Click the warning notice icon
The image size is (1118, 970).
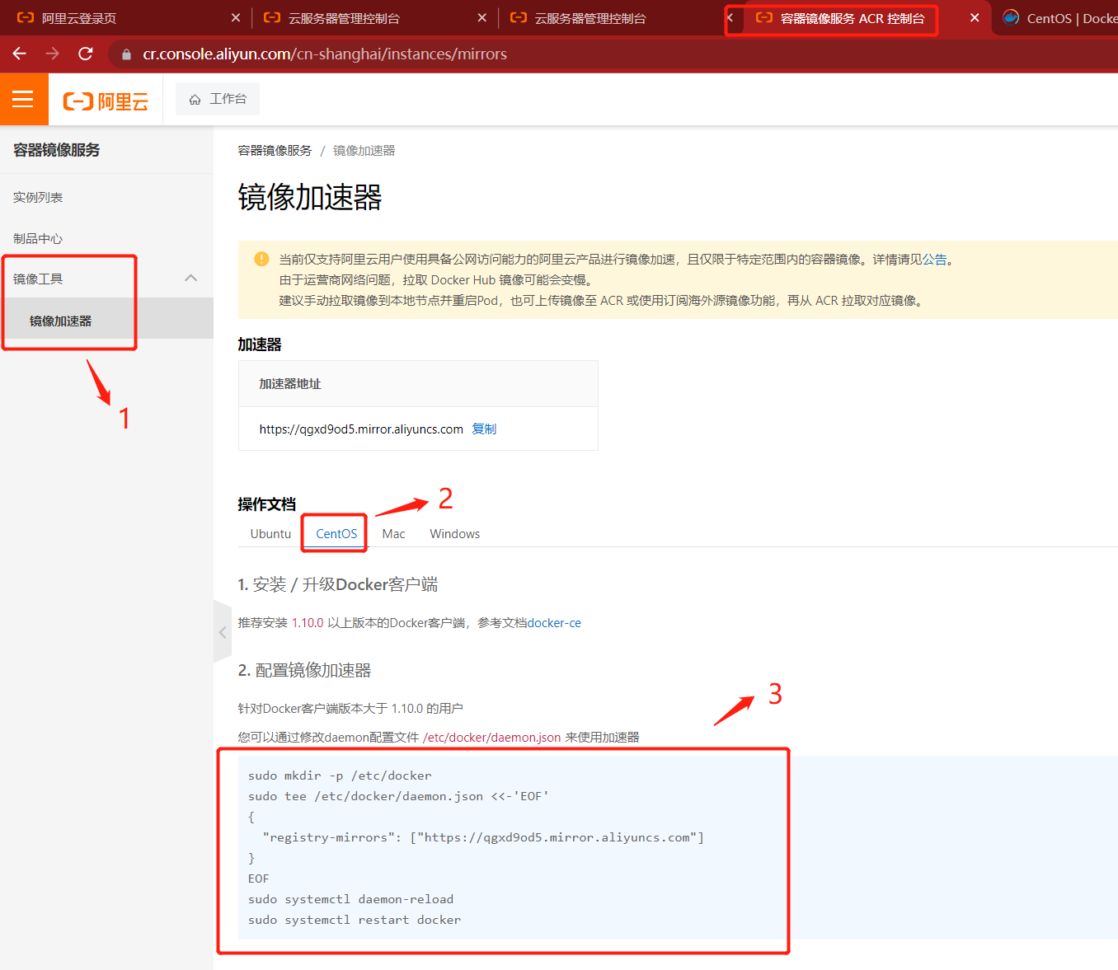(x=261, y=259)
